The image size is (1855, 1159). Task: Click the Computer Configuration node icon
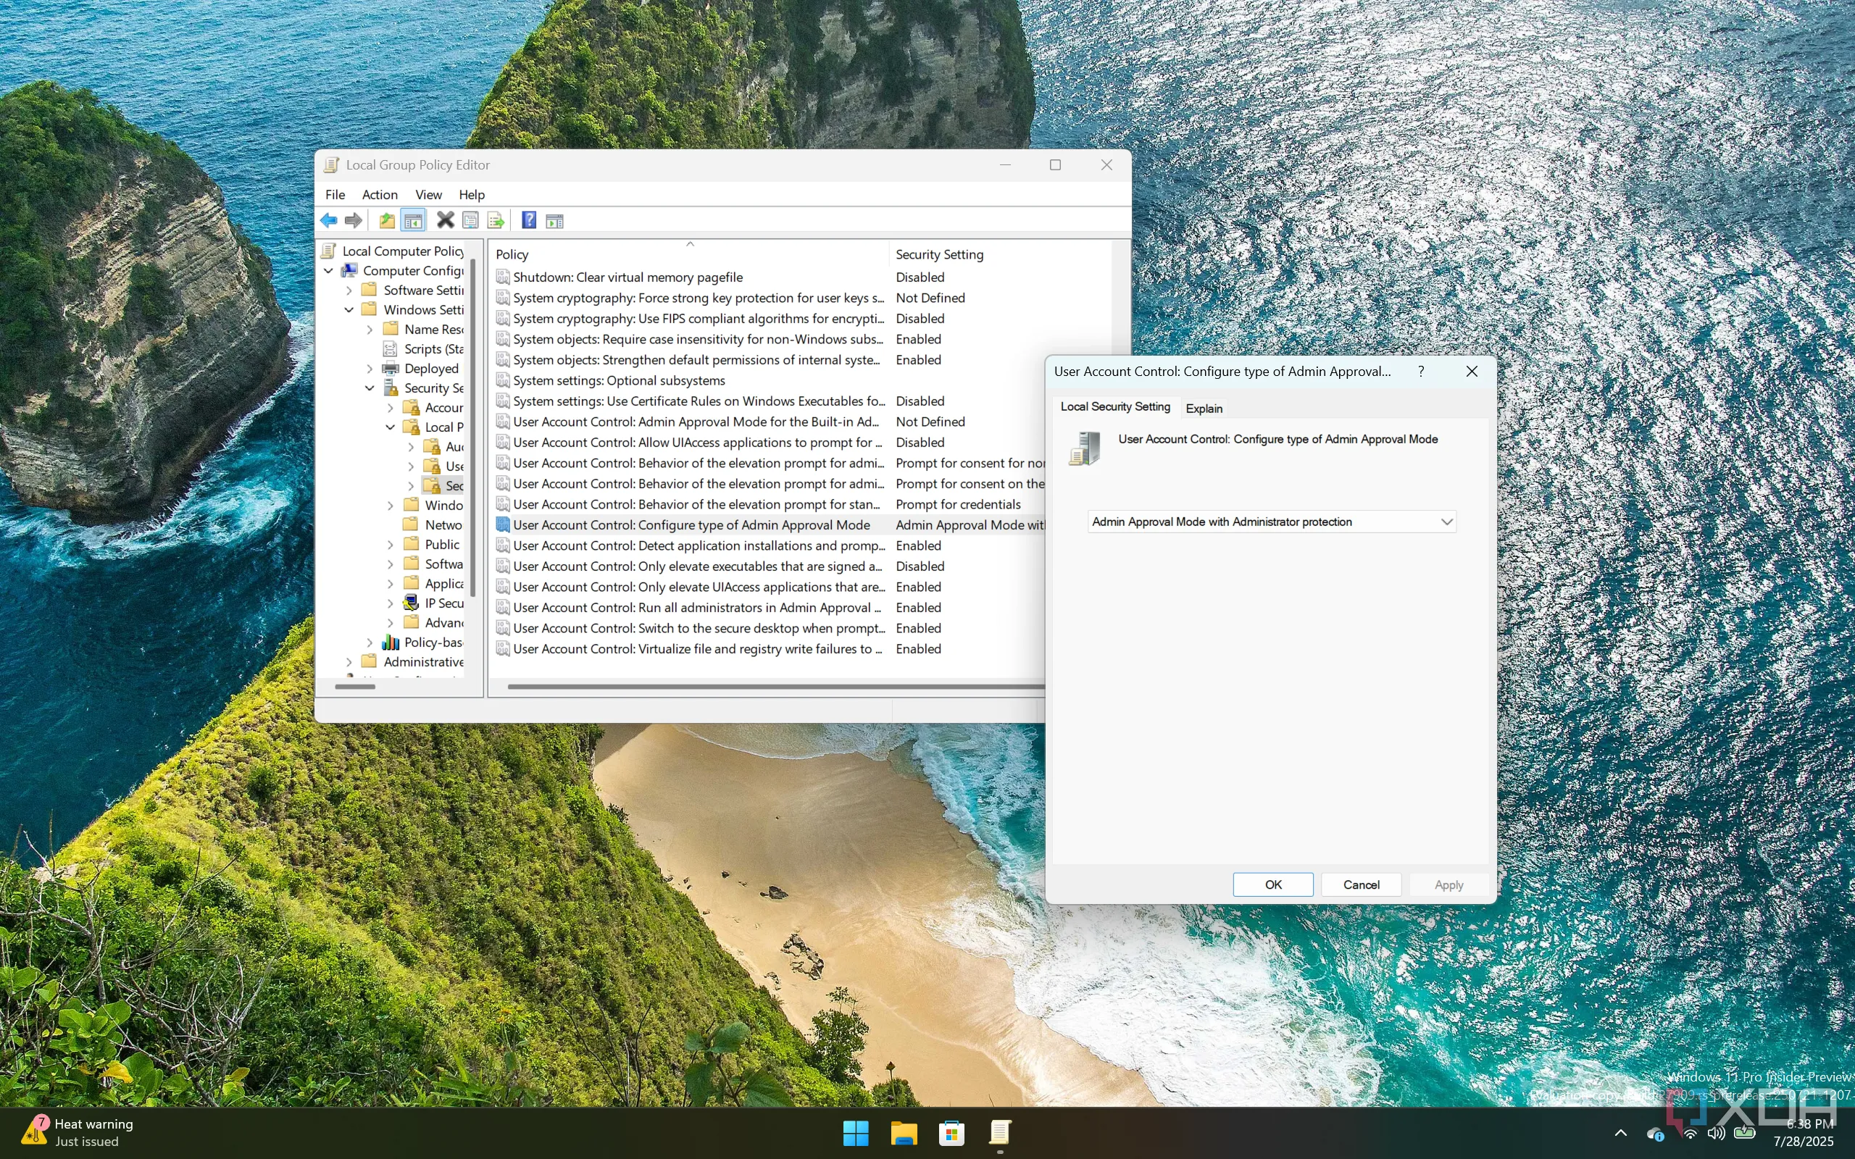pos(349,271)
